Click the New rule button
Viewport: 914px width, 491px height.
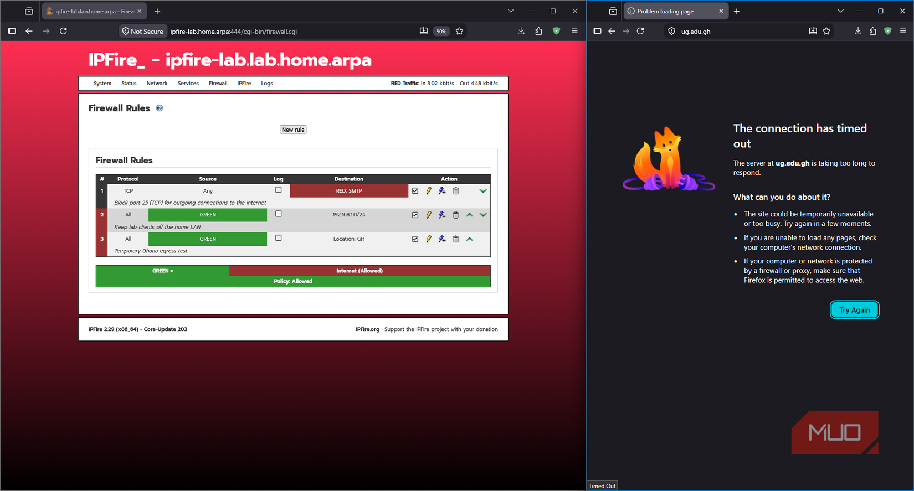pyautogui.click(x=293, y=130)
